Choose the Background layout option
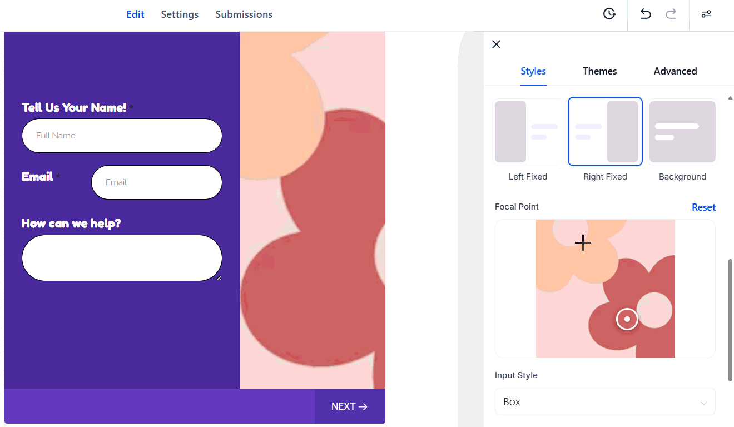Viewport: 734px width, 427px height. [682, 132]
